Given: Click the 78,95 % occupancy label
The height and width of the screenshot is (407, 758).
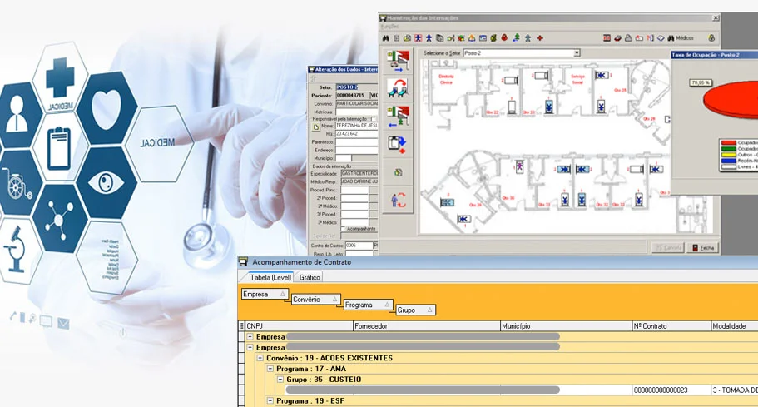Looking at the screenshot, I should pos(701,82).
